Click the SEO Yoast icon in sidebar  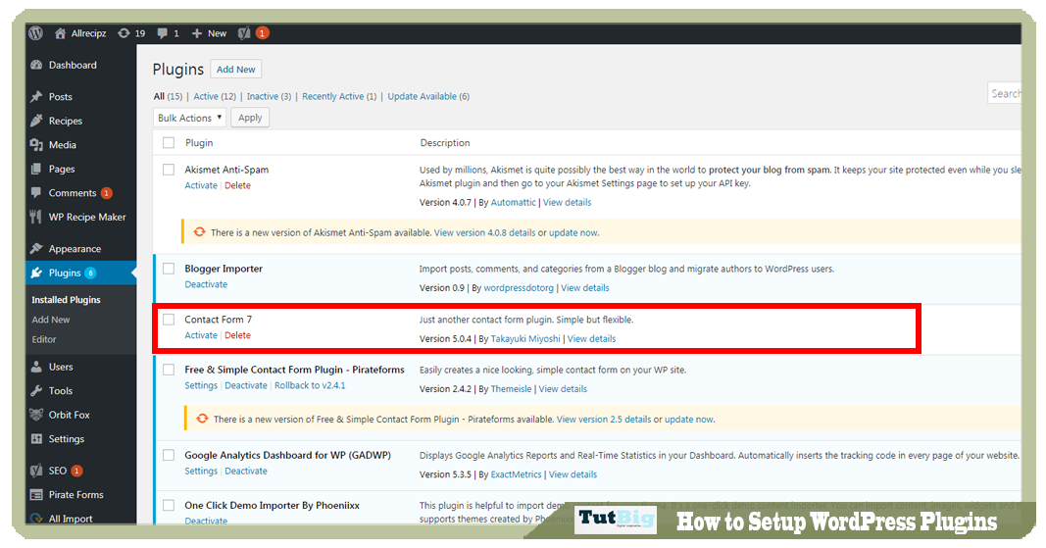coord(36,471)
